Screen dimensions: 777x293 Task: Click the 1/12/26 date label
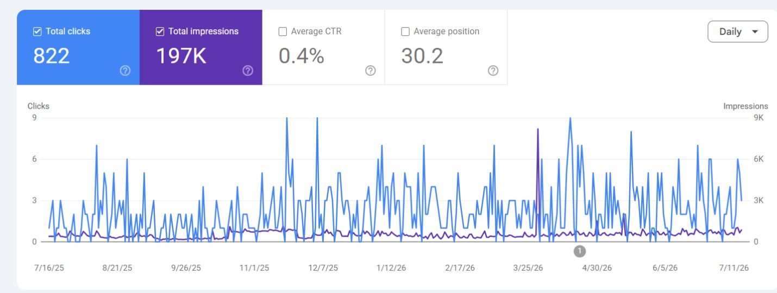[391, 268]
